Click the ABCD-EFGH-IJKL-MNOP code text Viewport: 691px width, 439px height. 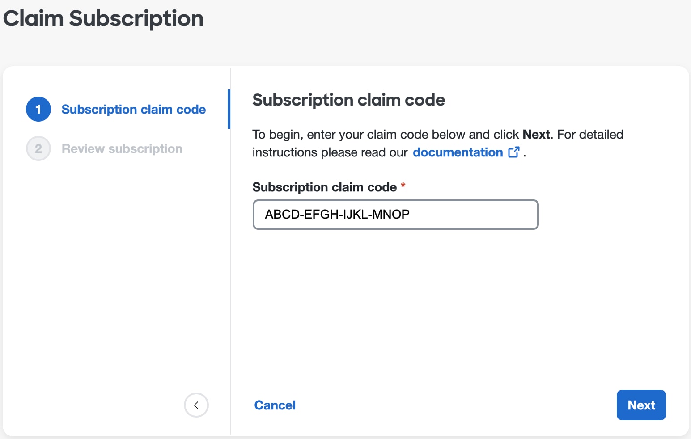click(x=337, y=215)
